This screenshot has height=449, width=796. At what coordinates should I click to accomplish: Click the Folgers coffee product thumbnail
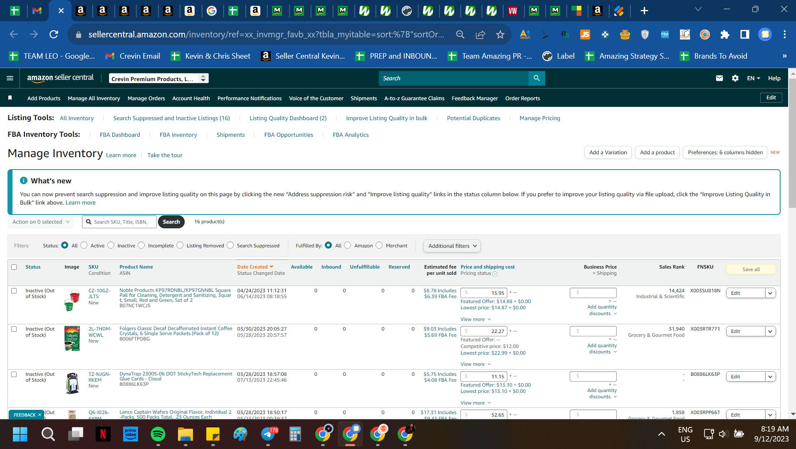(x=72, y=338)
